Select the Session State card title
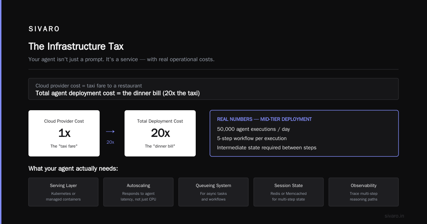 [x=289, y=186]
